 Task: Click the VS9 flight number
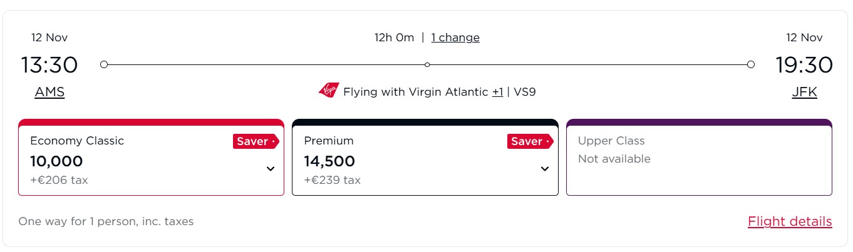pos(525,92)
